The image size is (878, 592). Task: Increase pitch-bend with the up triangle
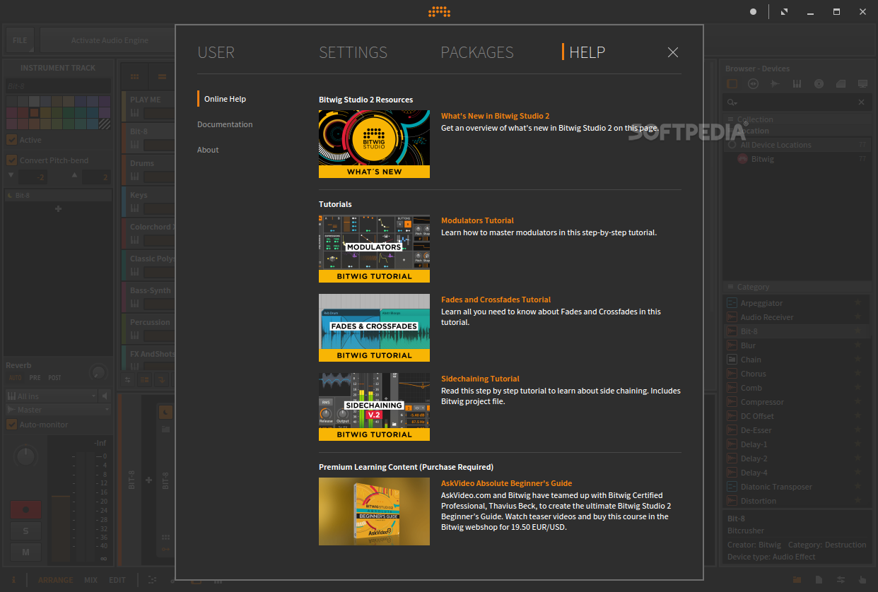[75, 174]
